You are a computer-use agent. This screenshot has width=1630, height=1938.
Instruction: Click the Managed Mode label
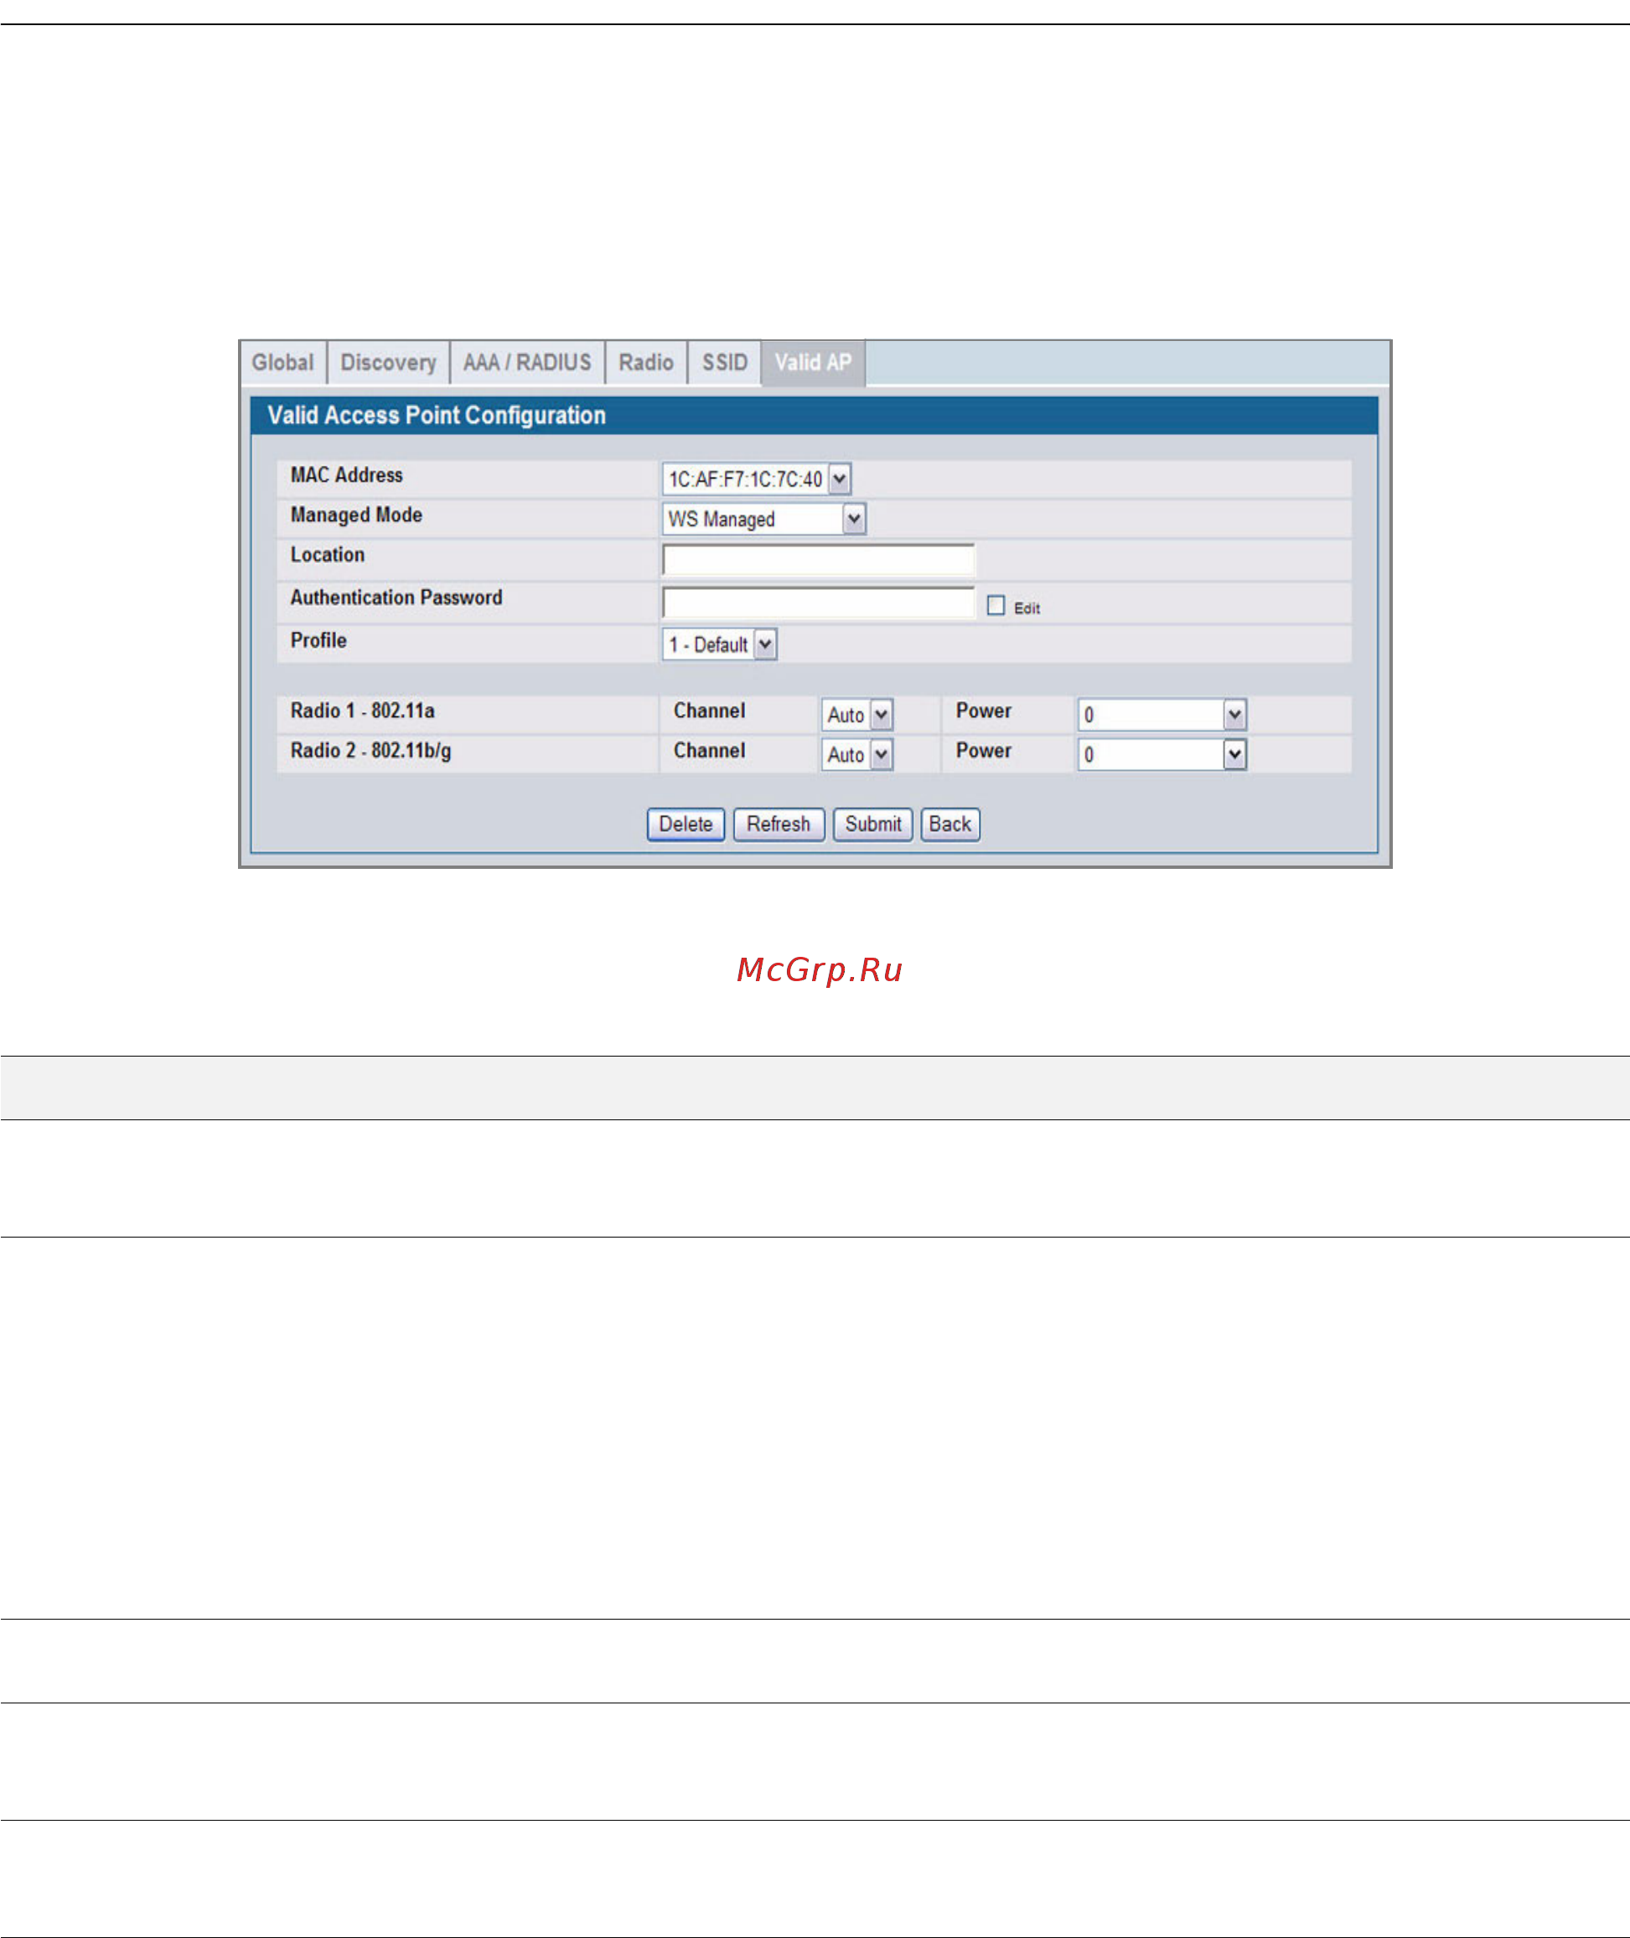pyautogui.click(x=356, y=515)
